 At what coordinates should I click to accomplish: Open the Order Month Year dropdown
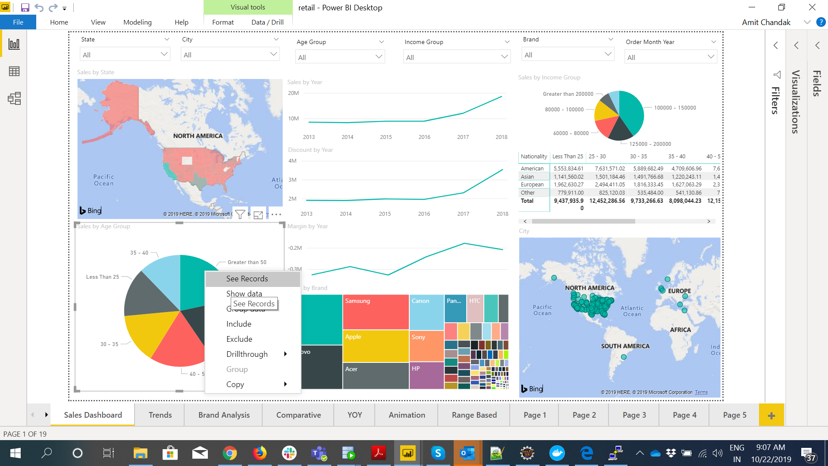[x=671, y=57]
